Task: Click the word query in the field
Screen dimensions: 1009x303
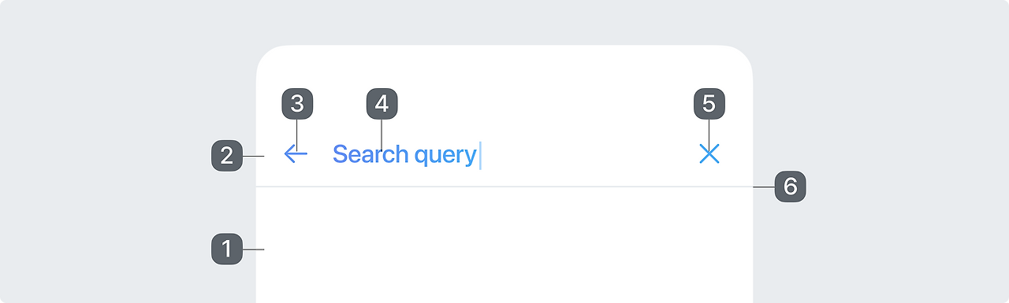Action: [445, 156]
